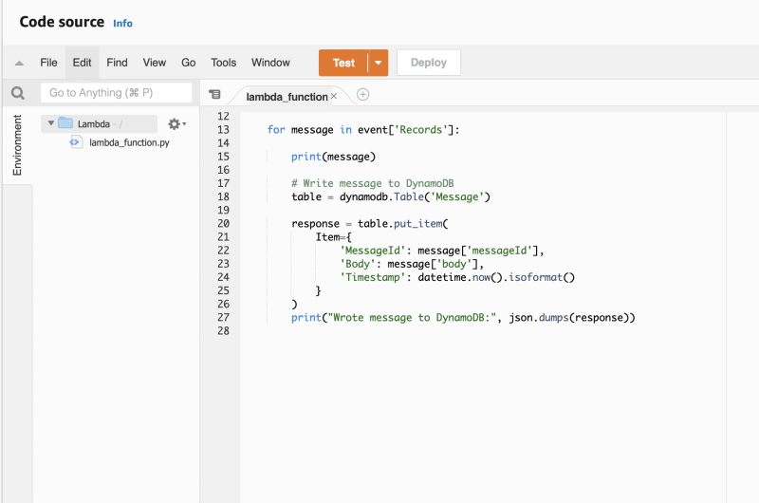Image resolution: width=759 pixels, height=503 pixels.
Task: Click the Lambda folder icon
Action: pyautogui.click(x=65, y=123)
